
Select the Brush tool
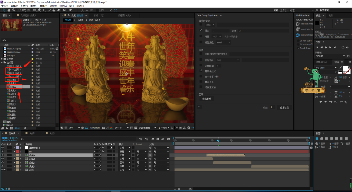pos(50,10)
